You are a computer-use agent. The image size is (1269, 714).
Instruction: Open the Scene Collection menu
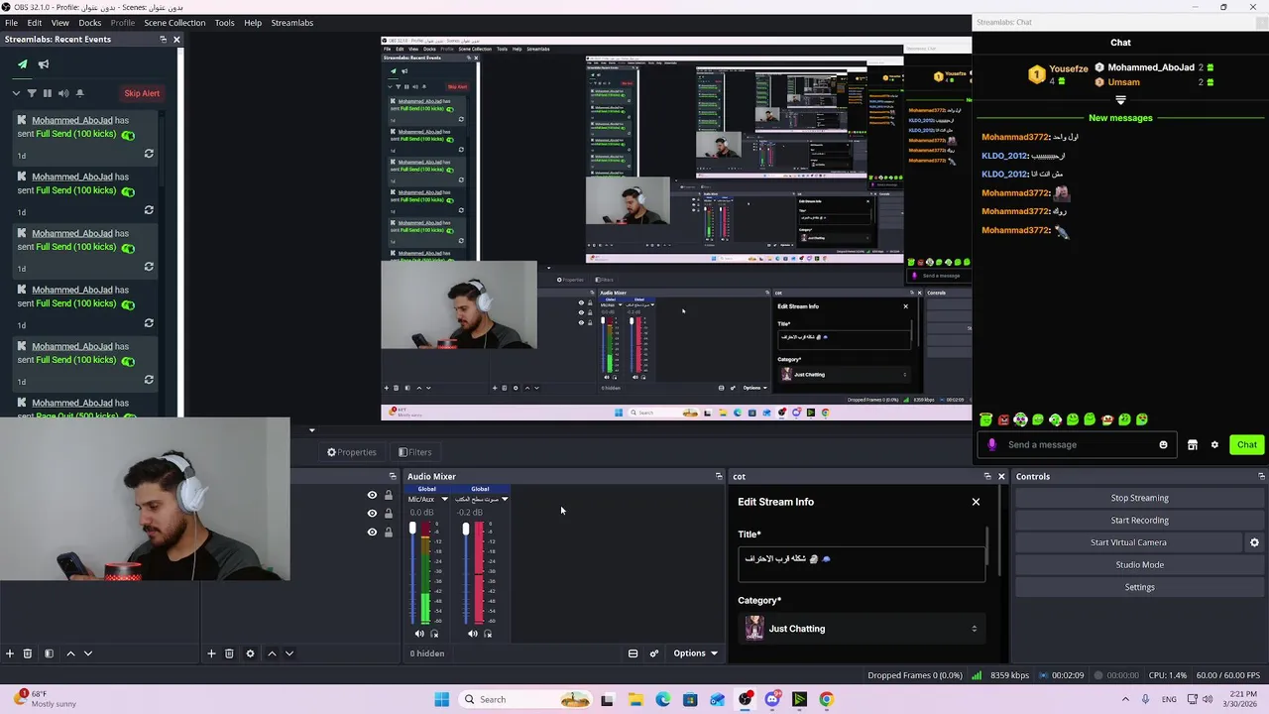[174, 23]
